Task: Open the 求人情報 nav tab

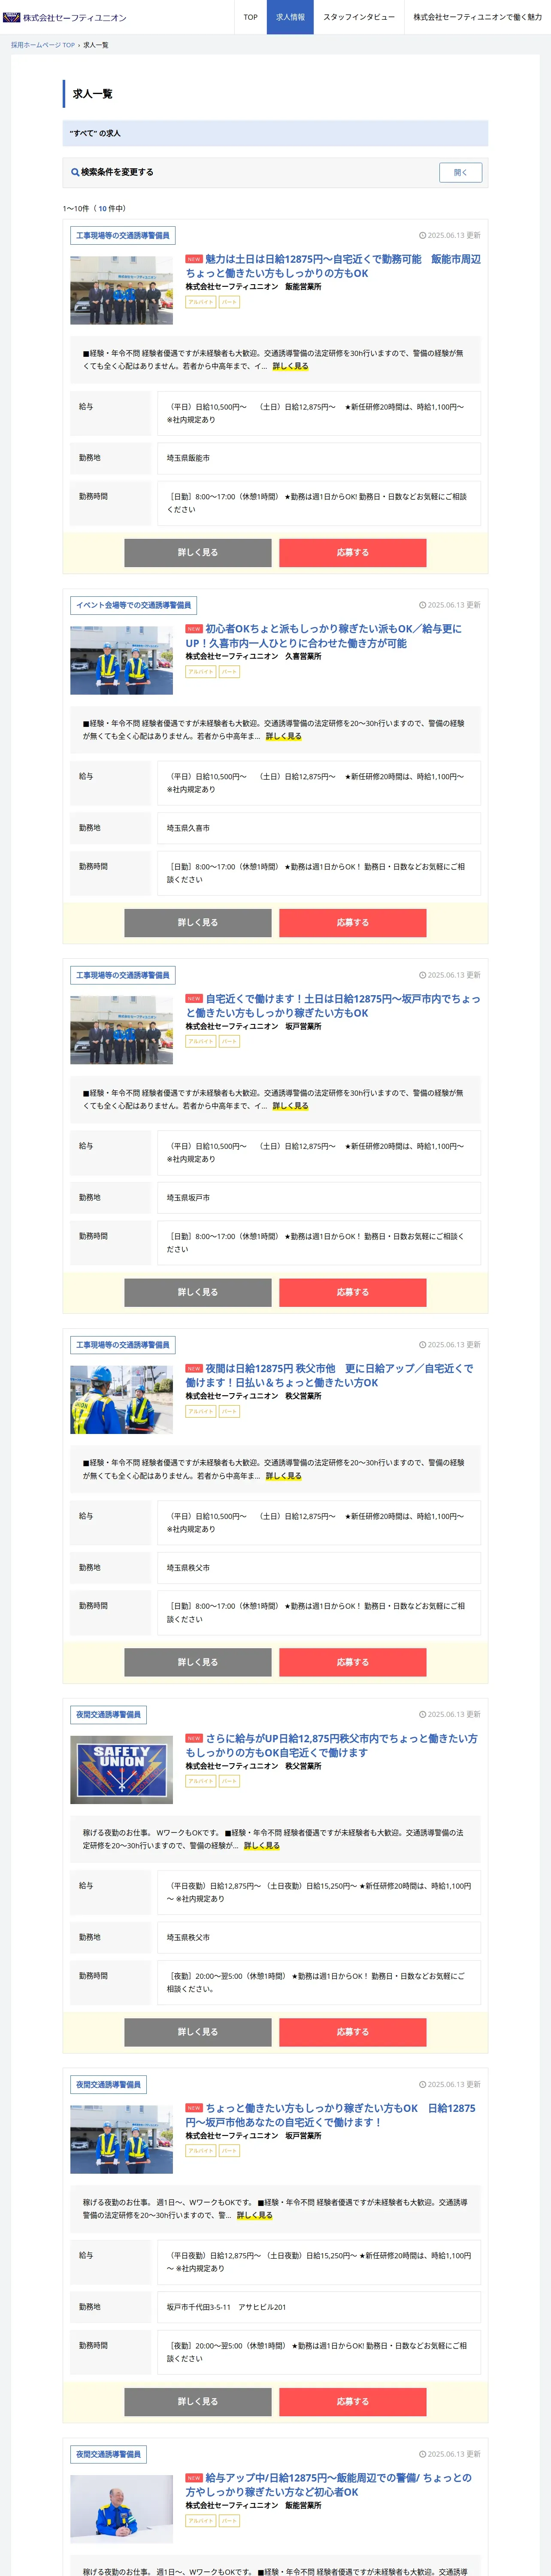Action: pos(290,17)
